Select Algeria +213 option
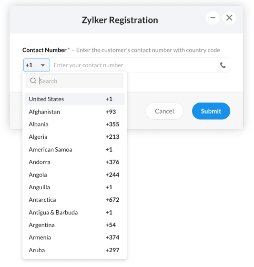The width and height of the screenshot is (254, 267). (74, 137)
